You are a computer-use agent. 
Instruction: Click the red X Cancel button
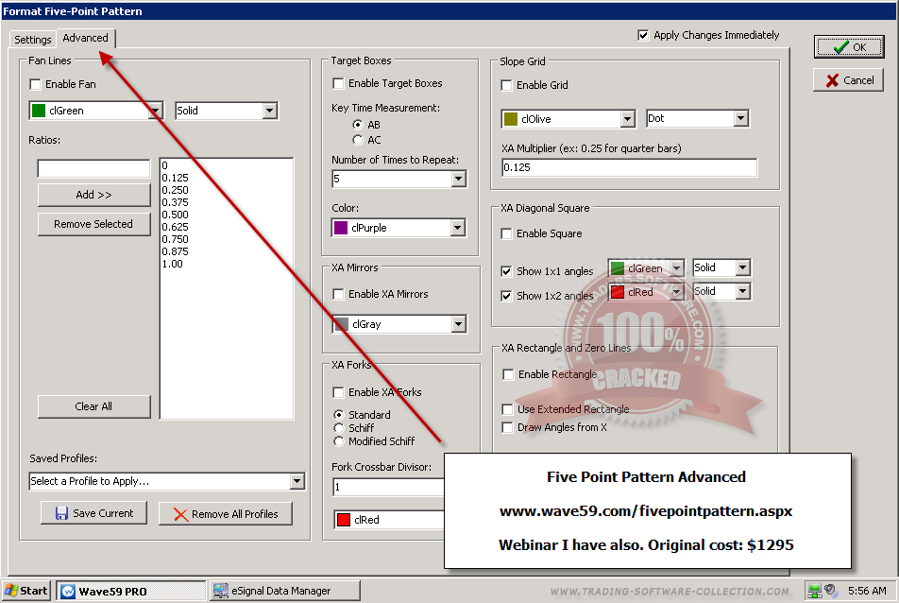point(848,80)
